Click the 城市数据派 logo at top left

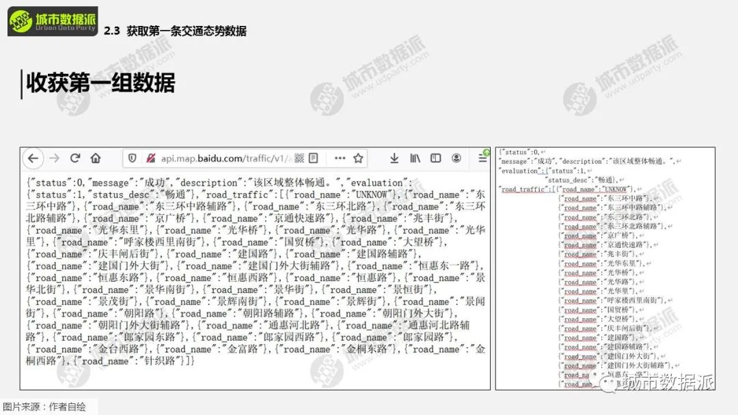pos(53,21)
